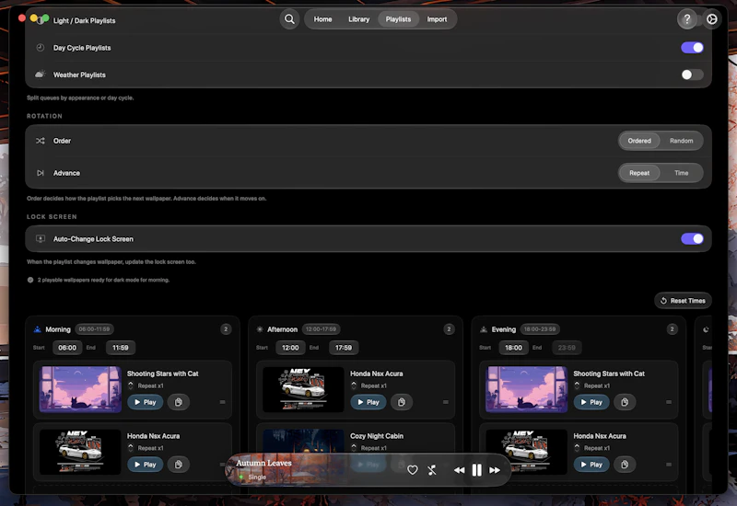
Task: Grab reorder handle of Morning Shooting Stars with Cat
Action: point(222,402)
